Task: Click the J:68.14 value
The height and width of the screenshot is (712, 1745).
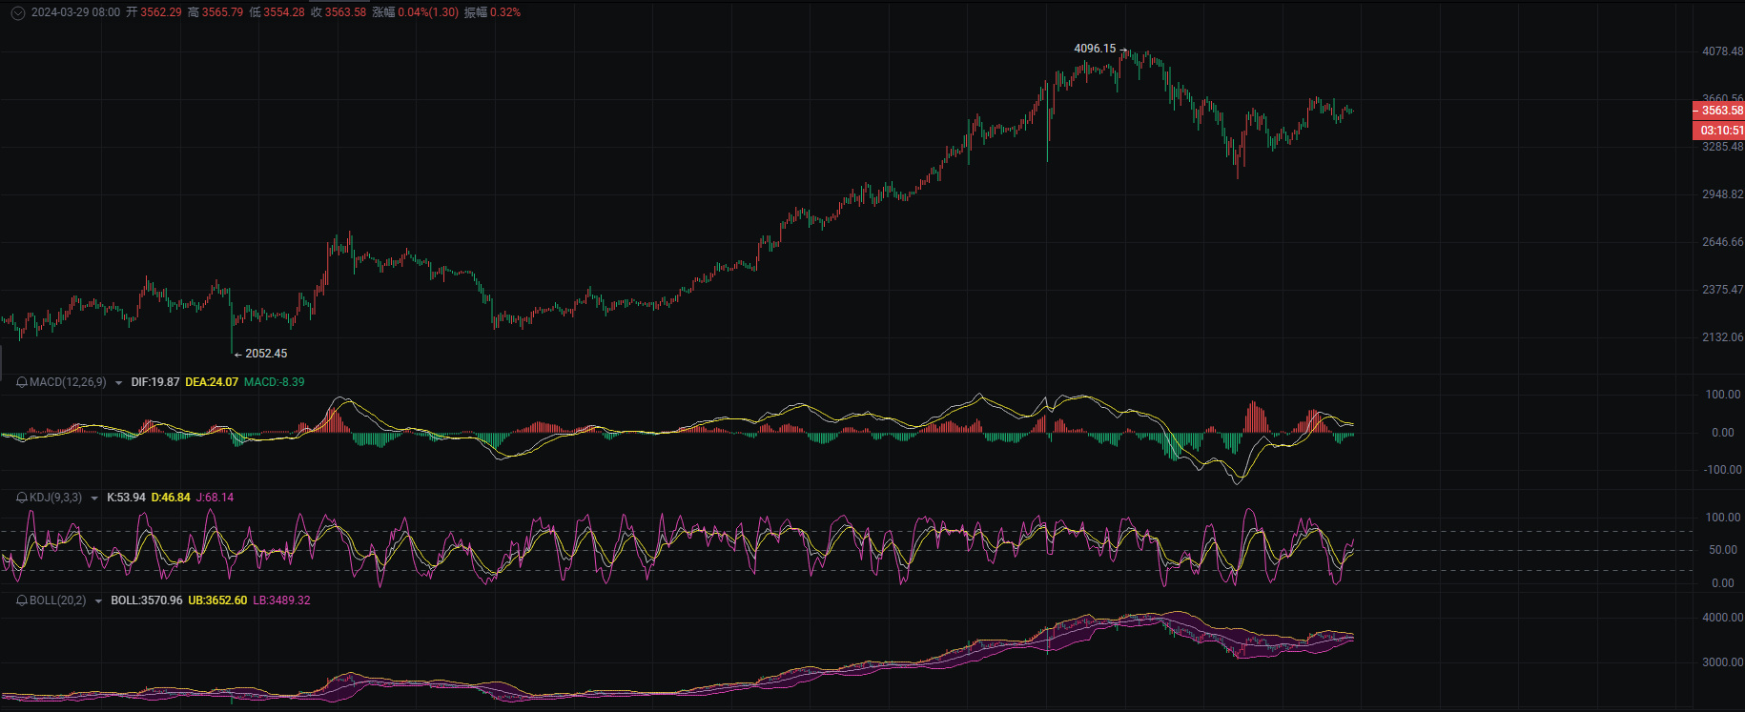Action: pyautogui.click(x=215, y=498)
